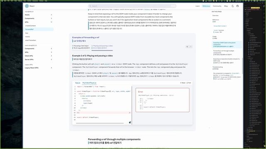Viewport: 266px width, 149px height.
Task: Expand the react-dom APIs section chevron
Action: click(x=52, y=52)
